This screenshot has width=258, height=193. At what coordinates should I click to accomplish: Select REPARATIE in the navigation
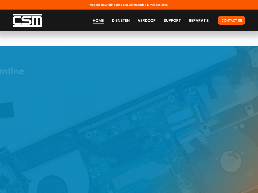pos(199,20)
